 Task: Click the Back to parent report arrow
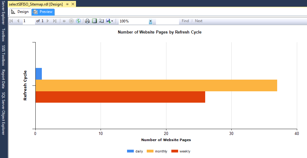[64, 21]
